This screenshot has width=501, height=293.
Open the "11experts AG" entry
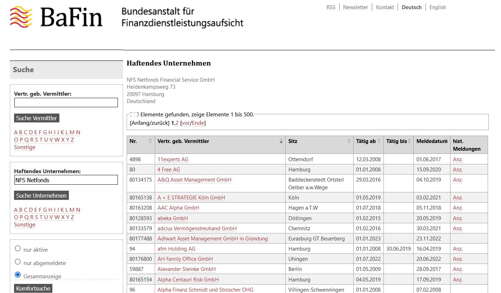click(x=173, y=159)
